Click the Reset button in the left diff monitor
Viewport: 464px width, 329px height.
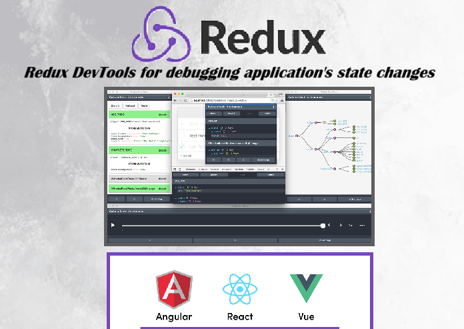click(144, 105)
